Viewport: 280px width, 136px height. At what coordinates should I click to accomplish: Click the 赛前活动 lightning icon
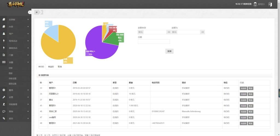point(4,48)
